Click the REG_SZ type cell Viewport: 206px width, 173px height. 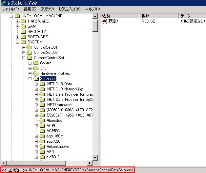click(x=148, y=21)
